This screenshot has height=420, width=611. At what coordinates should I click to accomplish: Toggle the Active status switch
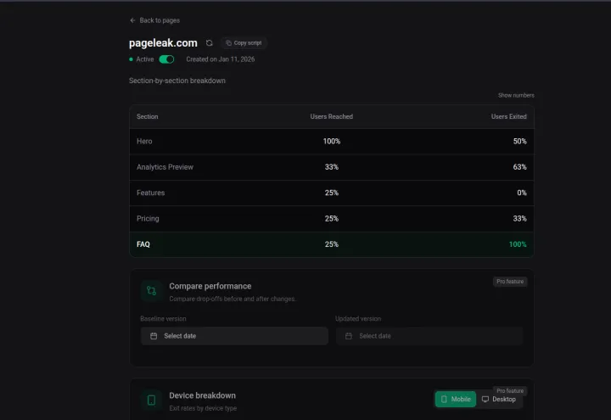166,59
